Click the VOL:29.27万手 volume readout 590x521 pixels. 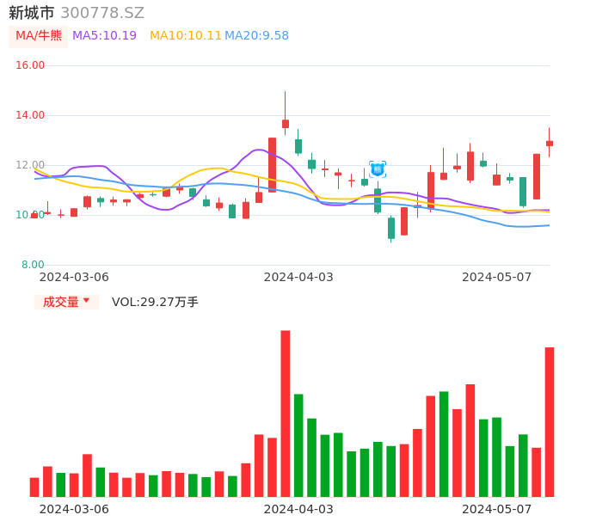[x=155, y=302]
